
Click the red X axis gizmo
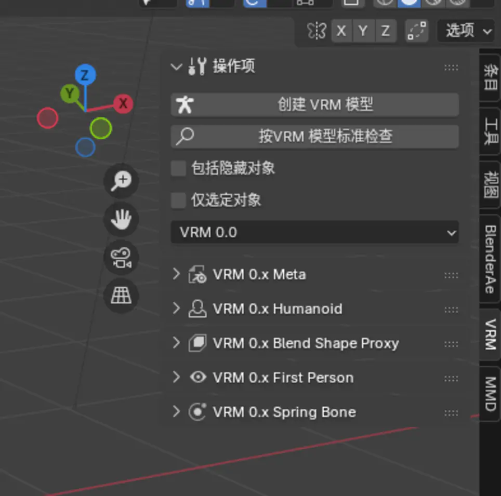pos(123,104)
